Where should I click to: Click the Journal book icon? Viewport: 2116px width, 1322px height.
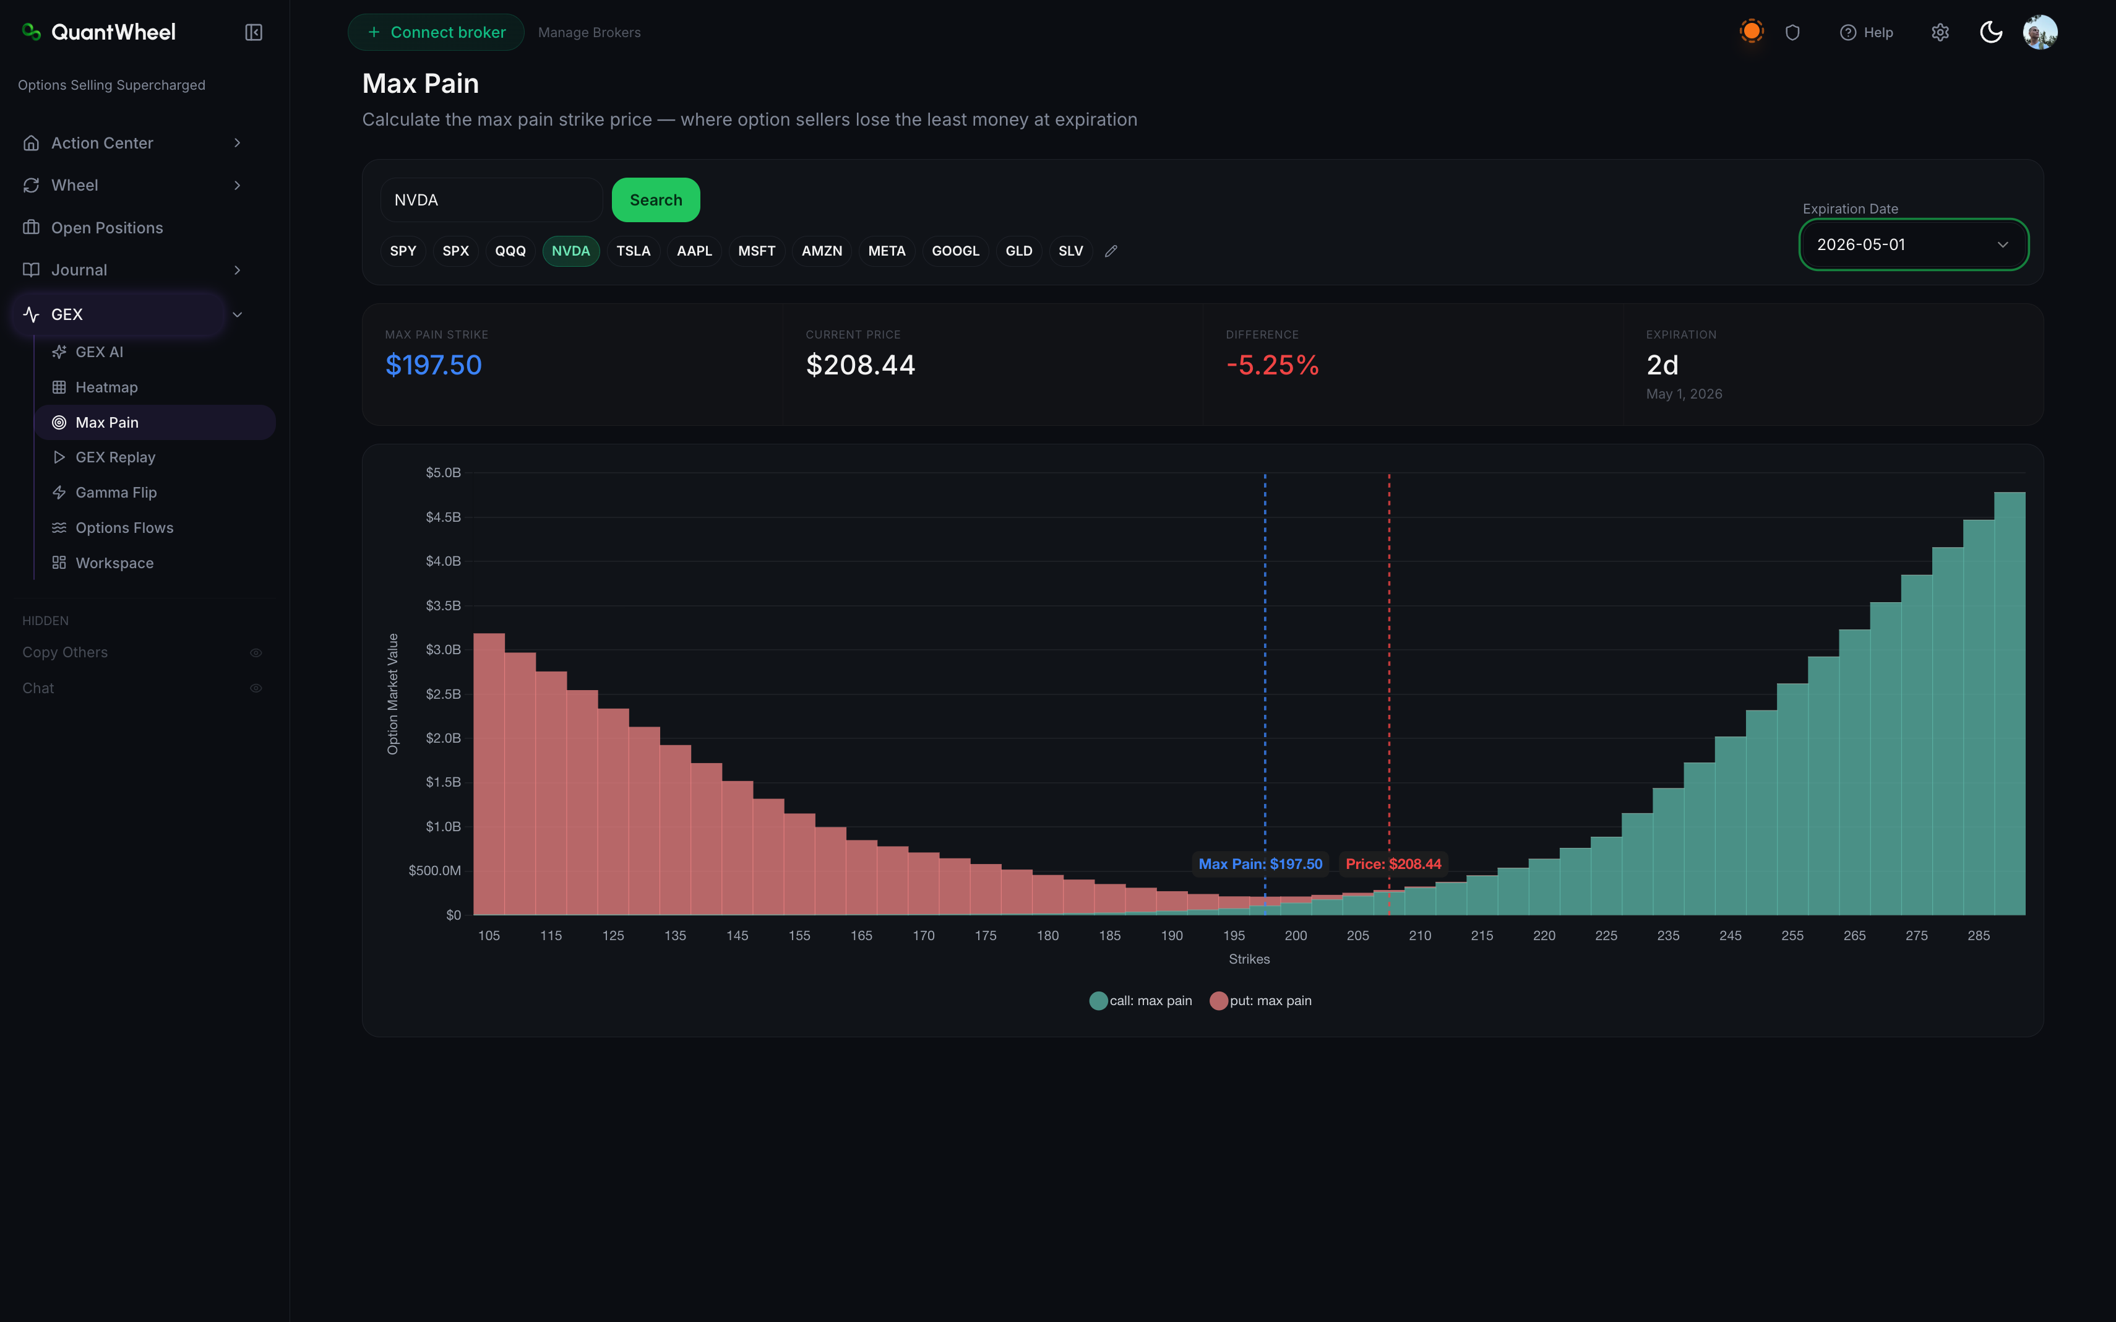(32, 270)
